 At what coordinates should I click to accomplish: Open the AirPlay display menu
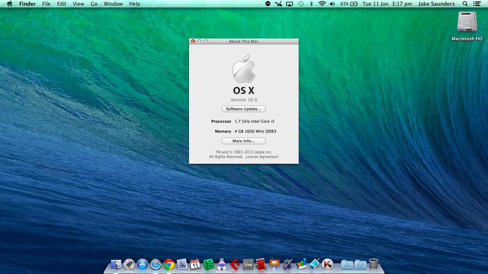(290, 4)
